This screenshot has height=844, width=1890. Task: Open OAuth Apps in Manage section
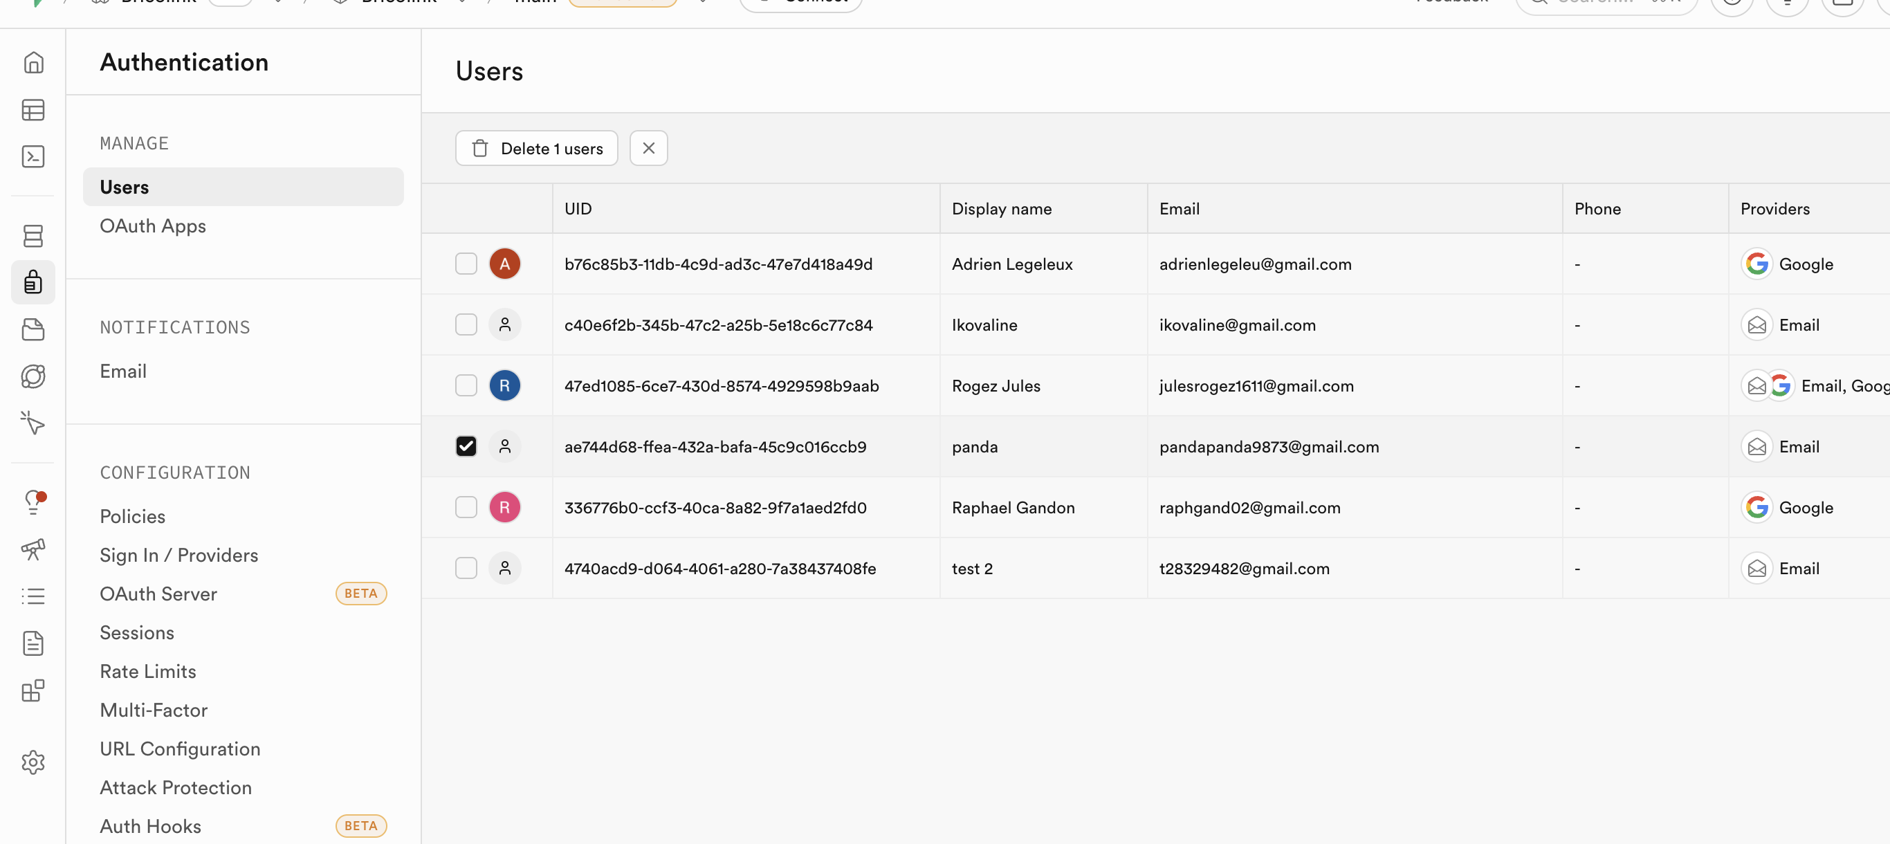pos(153,226)
